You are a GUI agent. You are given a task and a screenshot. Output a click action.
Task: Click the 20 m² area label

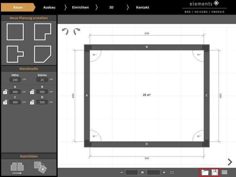(147, 95)
